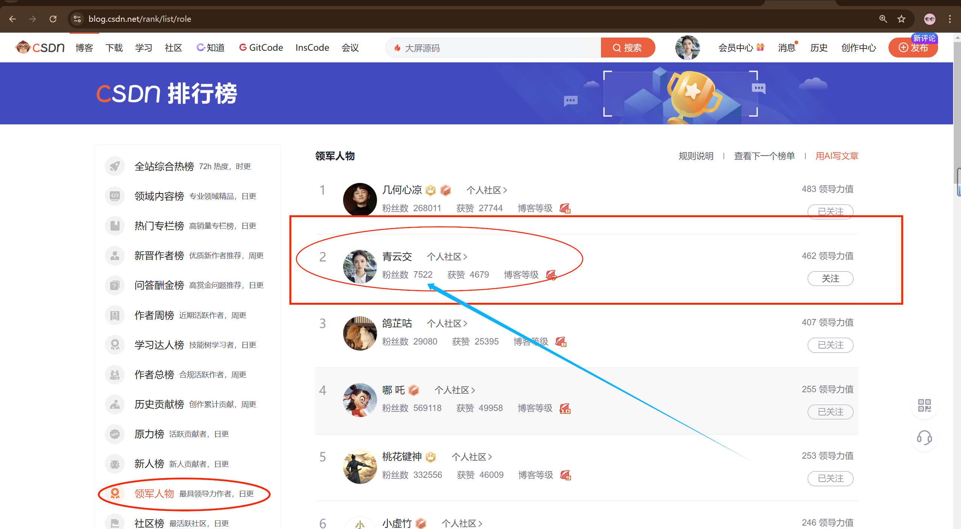Click the orange medal icon for 领军人物

(x=115, y=494)
